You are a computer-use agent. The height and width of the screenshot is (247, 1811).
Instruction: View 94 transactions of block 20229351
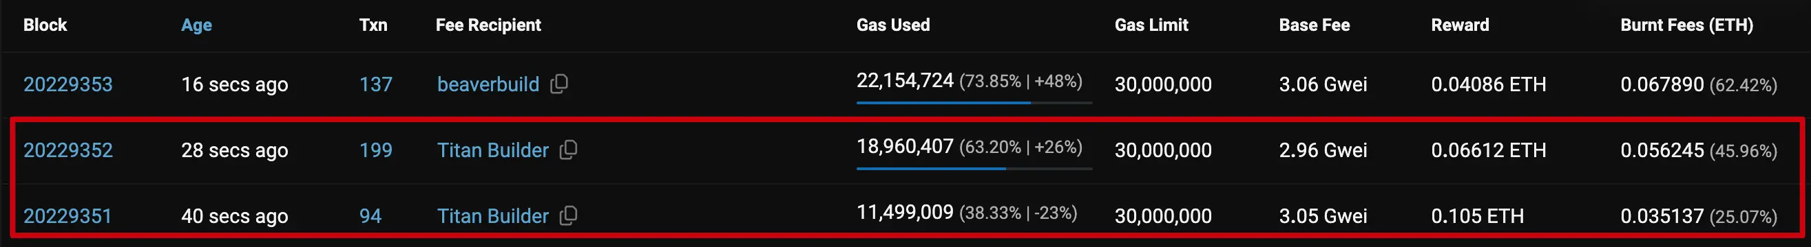pos(370,215)
